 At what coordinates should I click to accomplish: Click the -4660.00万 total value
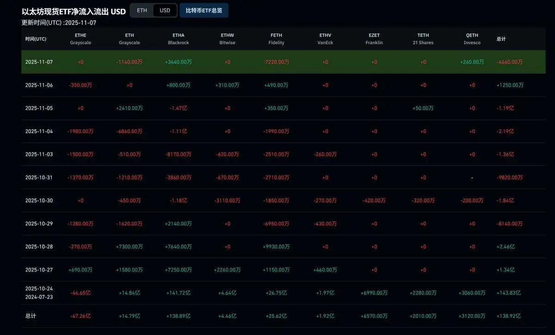coord(510,62)
